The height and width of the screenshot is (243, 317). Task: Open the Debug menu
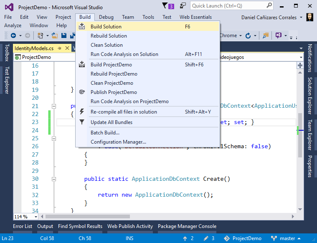coord(106,17)
